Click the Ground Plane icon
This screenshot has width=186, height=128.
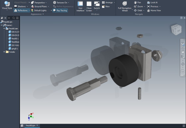point(33,7)
